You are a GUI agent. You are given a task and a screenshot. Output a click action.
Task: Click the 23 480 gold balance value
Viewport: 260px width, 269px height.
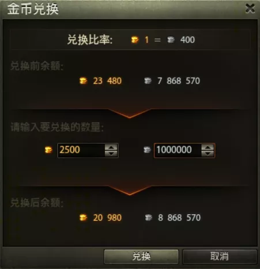[107, 81]
